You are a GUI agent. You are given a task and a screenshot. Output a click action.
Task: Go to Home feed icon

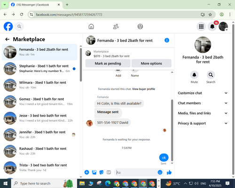point(91,26)
